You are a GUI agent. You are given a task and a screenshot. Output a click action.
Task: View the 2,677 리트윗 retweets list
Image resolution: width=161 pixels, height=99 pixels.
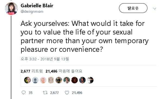32,71
